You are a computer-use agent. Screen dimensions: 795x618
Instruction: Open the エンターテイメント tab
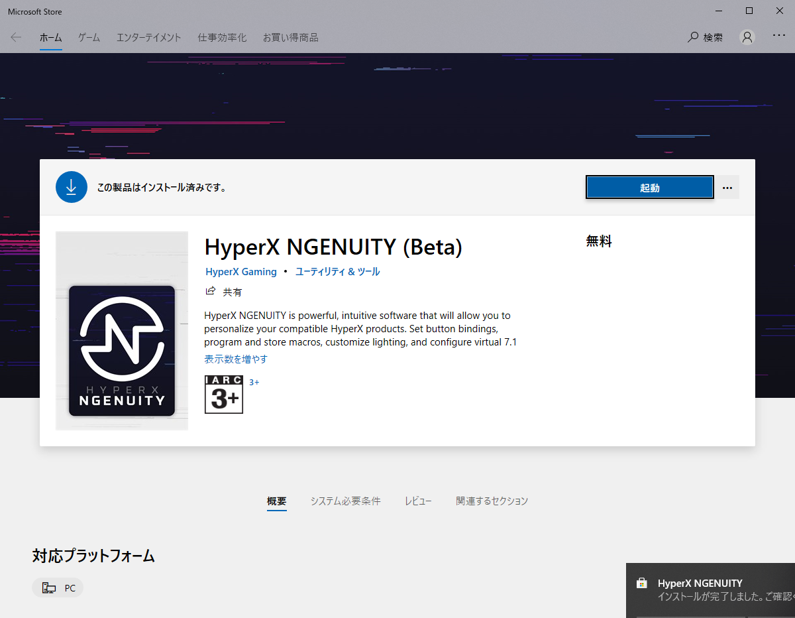click(x=148, y=37)
